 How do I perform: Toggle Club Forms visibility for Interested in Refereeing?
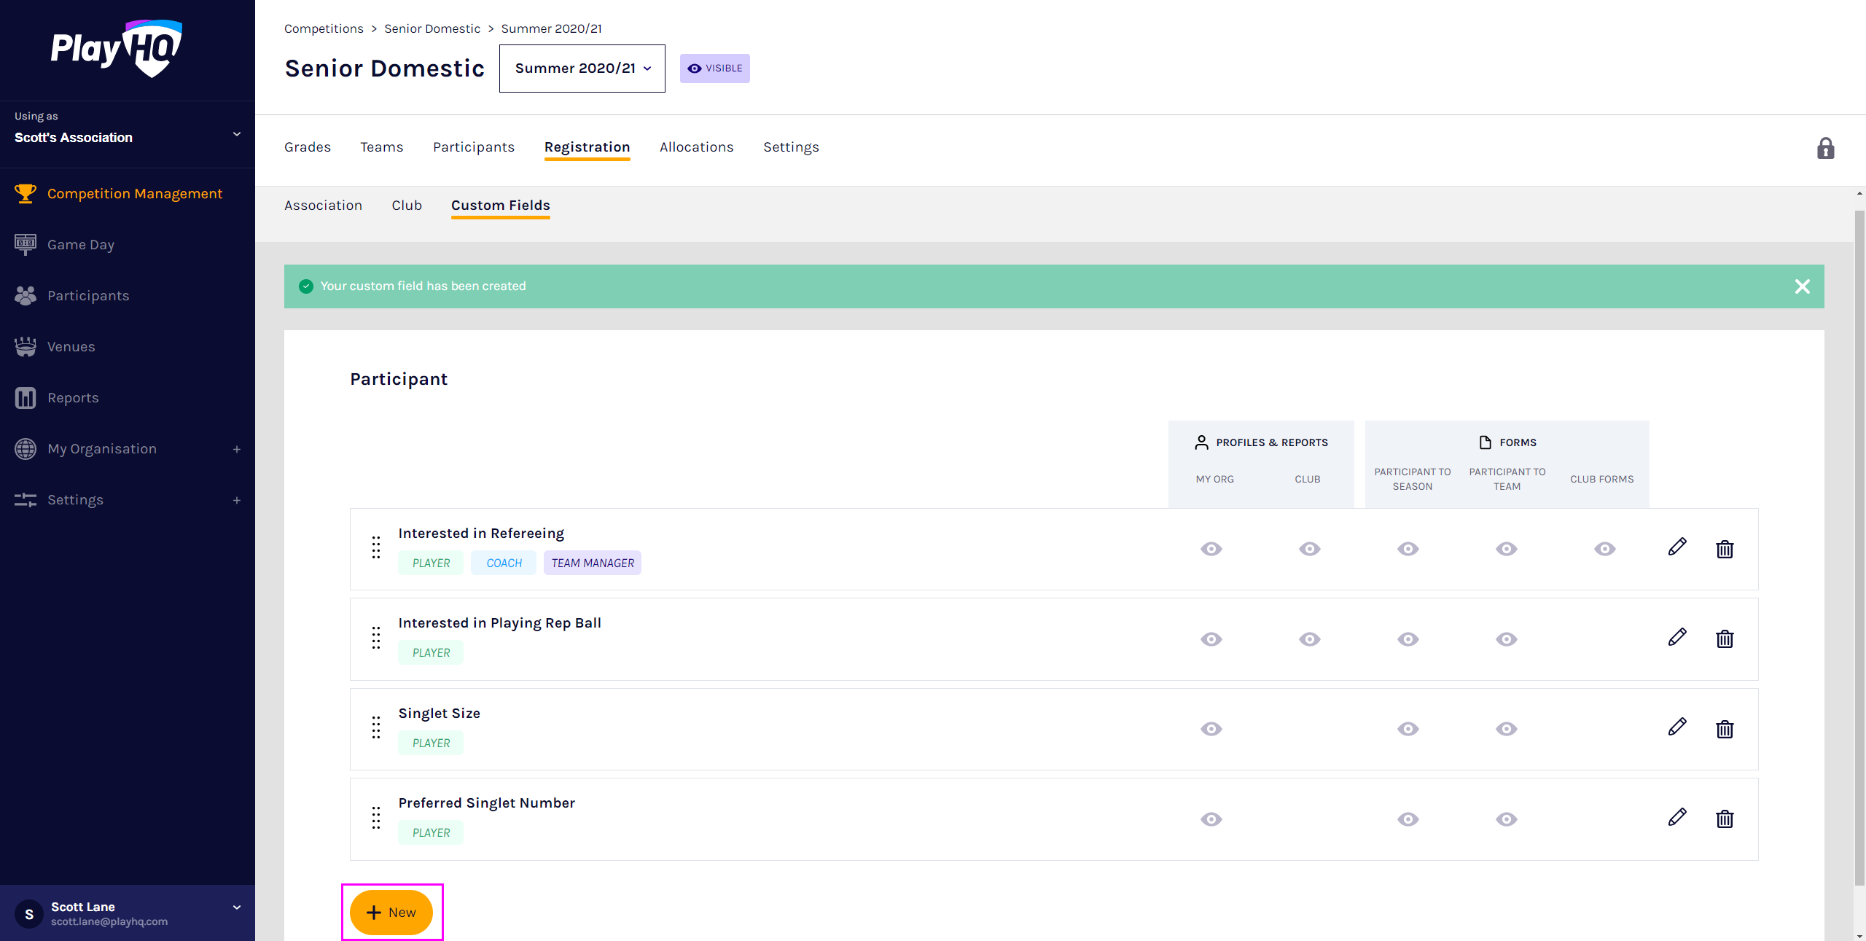(x=1604, y=549)
